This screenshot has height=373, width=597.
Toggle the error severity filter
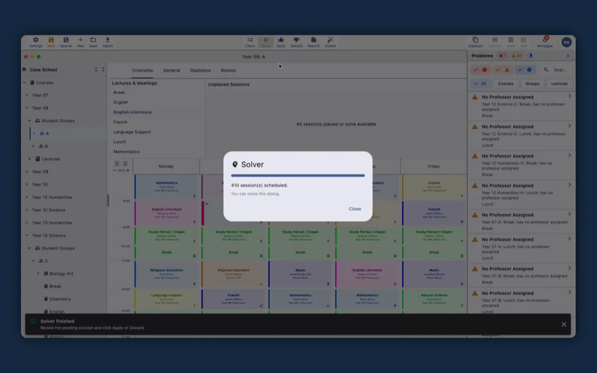[480, 70]
